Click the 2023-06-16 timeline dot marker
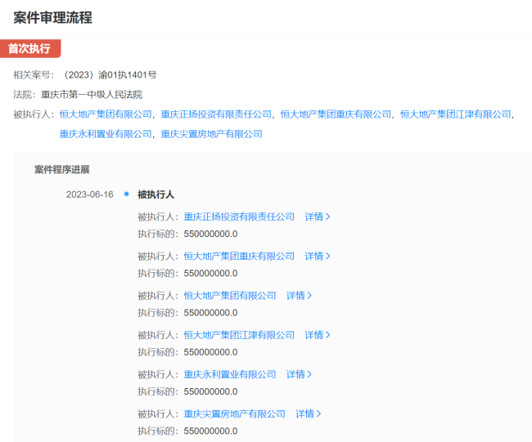 click(x=126, y=194)
